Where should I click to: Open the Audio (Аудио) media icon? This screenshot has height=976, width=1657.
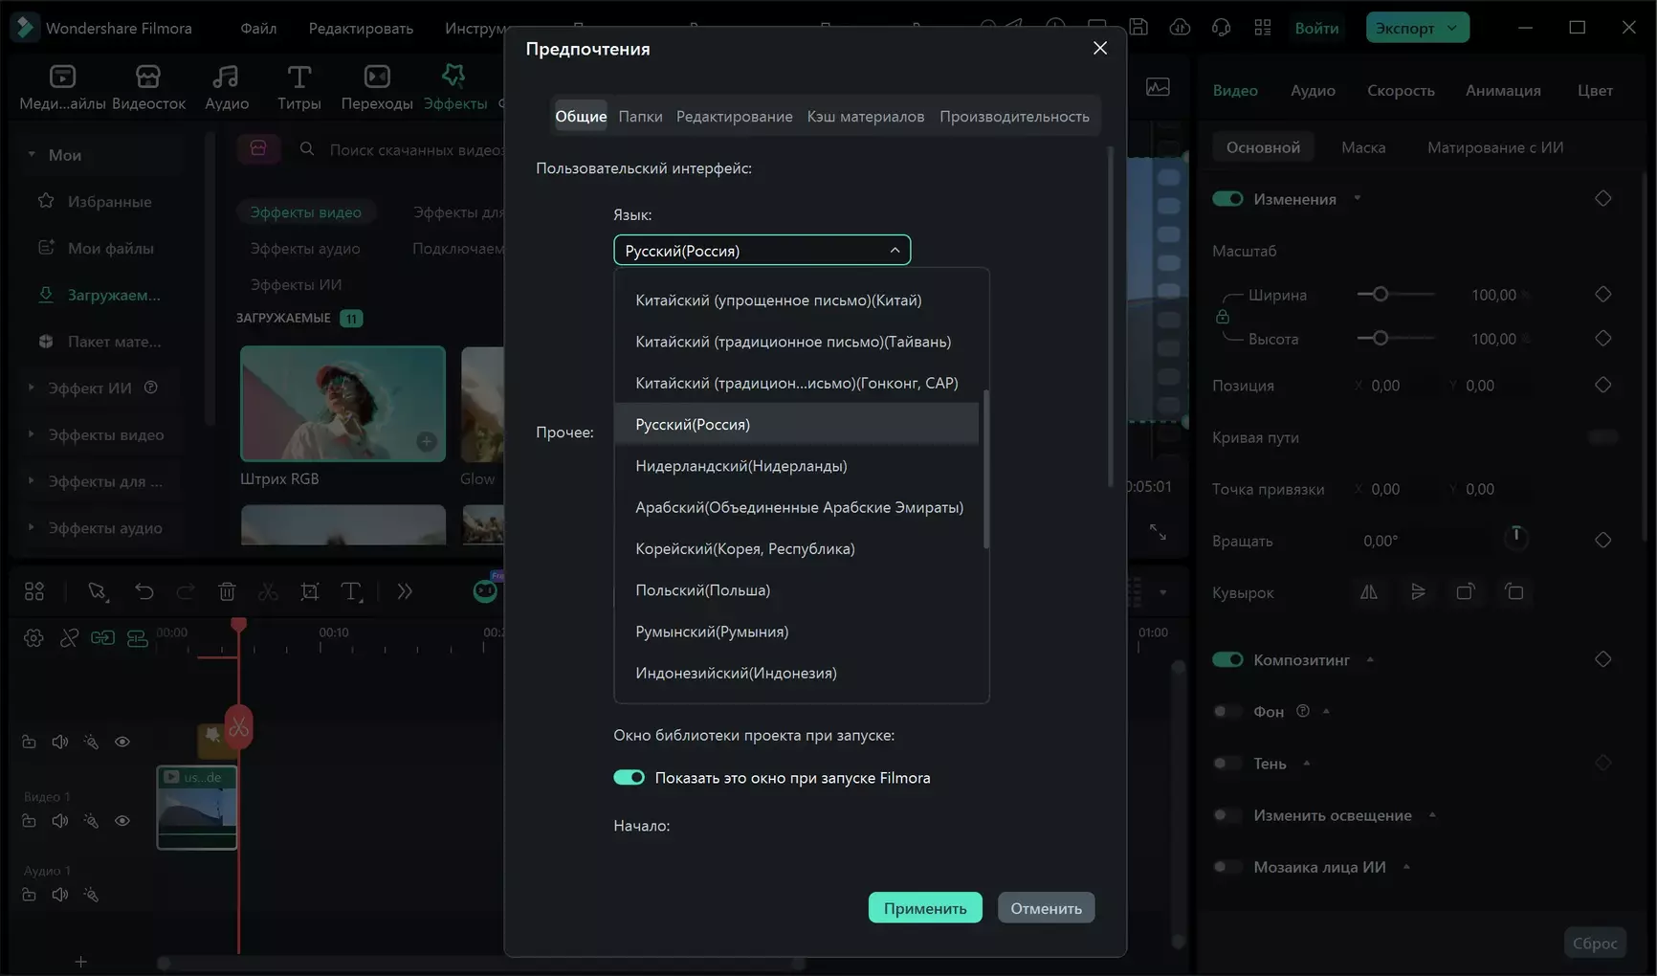tap(226, 86)
